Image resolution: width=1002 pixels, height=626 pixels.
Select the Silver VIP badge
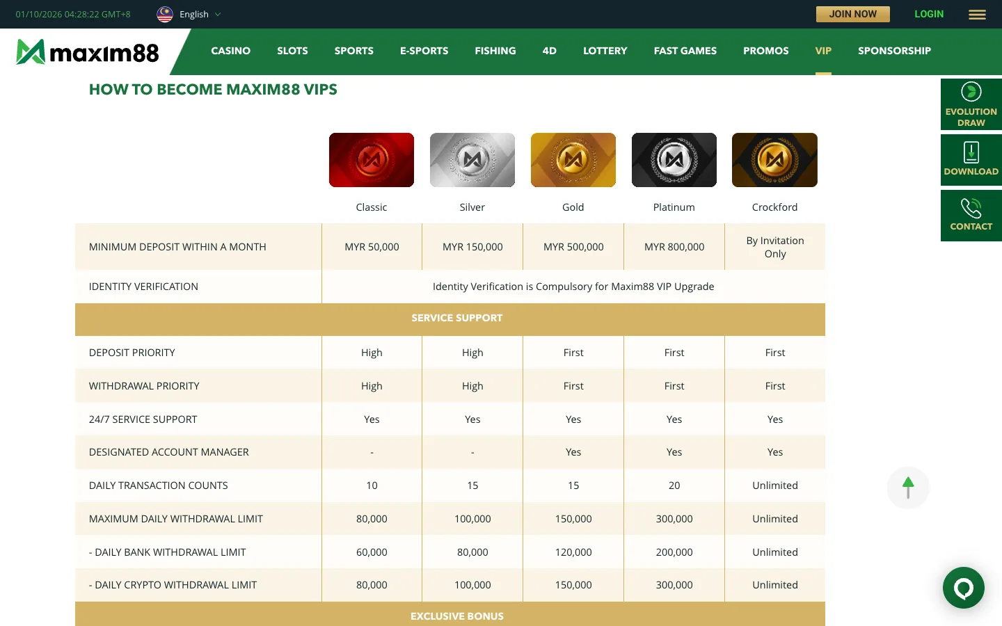click(x=472, y=160)
